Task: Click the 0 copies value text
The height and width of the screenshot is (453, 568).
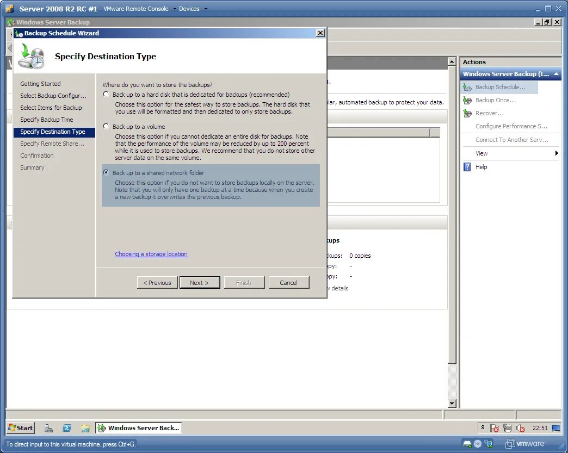Action: [x=360, y=256]
